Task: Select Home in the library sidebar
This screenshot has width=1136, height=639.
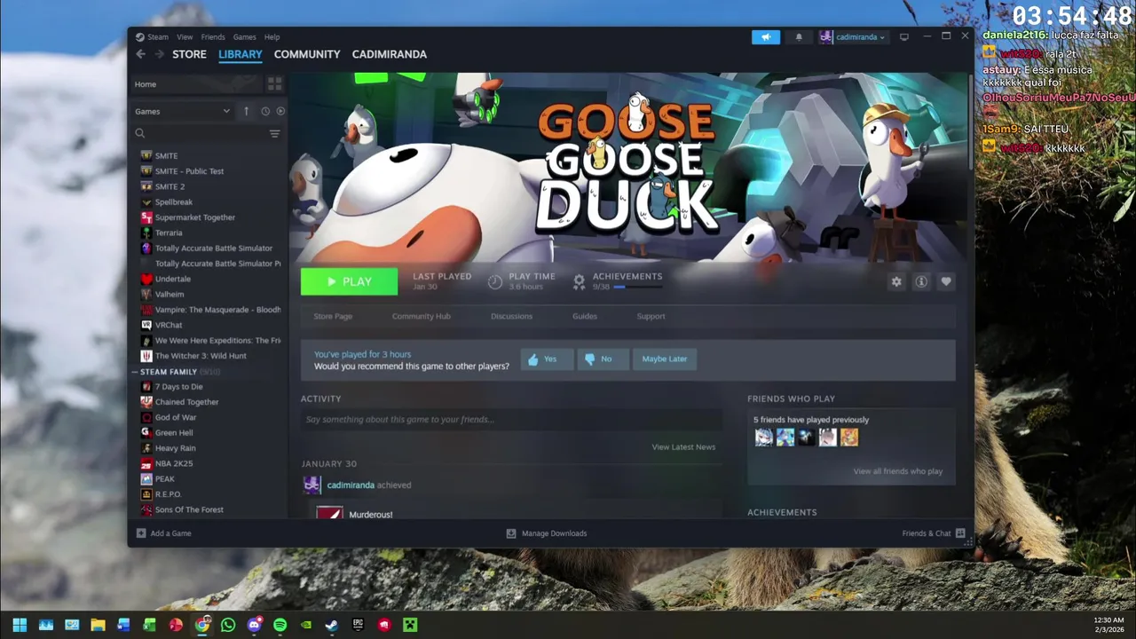Action: (x=196, y=84)
